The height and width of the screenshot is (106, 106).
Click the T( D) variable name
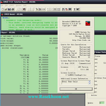(x=26, y=67)
